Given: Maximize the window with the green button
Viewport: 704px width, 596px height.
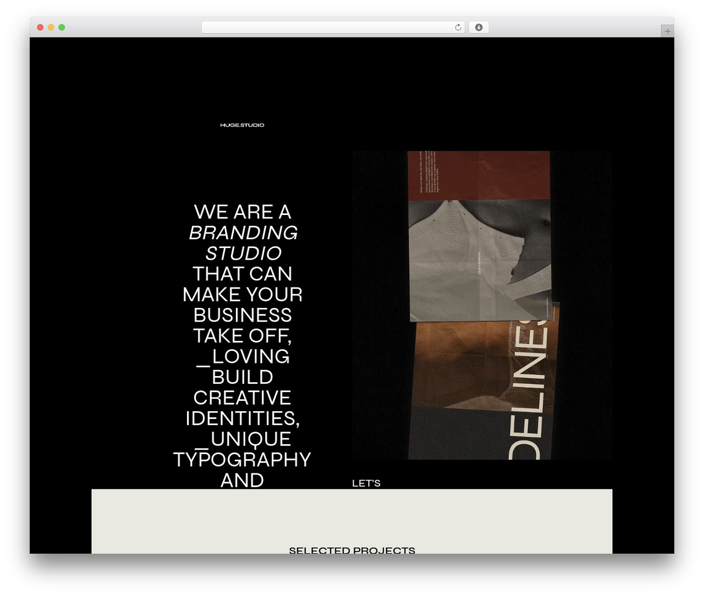Looking at the screenshot, I should pos(62,27).
